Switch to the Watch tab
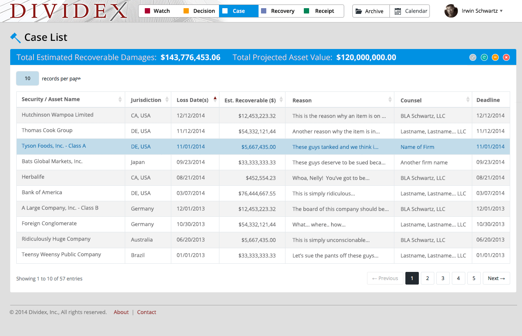Image resolution: width=522 pixels, height=336 pixels. pyautogui.click(x=157, y=11)
